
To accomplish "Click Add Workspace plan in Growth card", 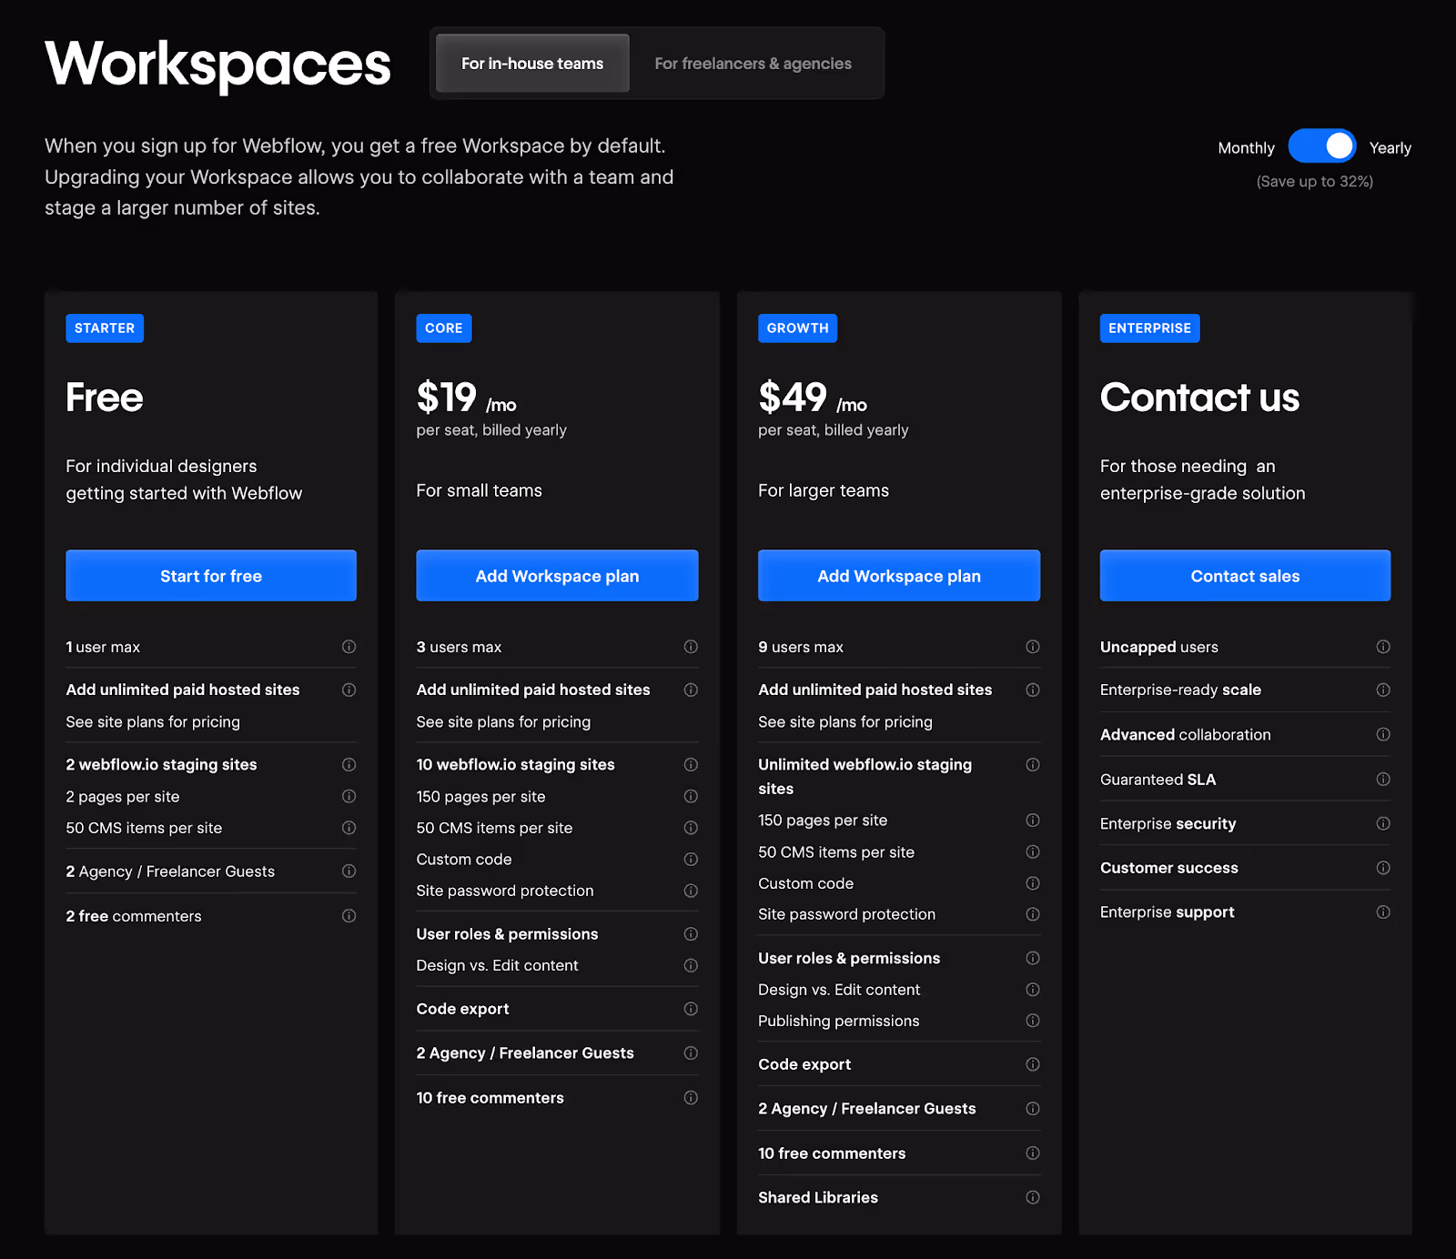I will click(899, 576).
